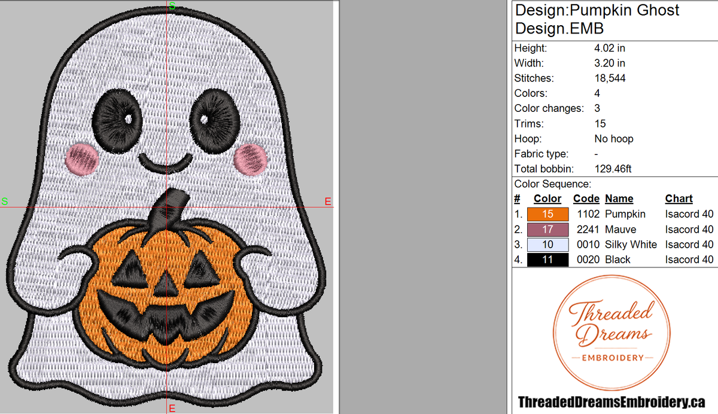The width and height of the screenshot is (718, 414).
Task: Click thread code 1102
Action: click(x=588, y=214)
